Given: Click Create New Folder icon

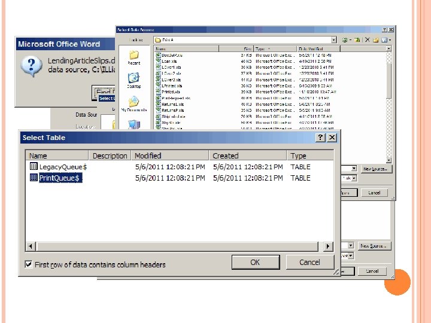Looking at the screenshot, I should coord(376,40).
